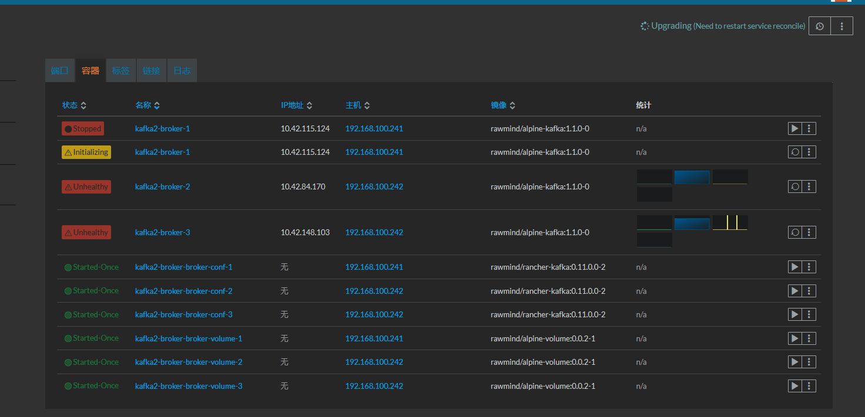The image size is (865, 417).
Task: Open host 192.168.100.241 link for kafka2-broker-broker-volume-1
Action: [374, 338]
